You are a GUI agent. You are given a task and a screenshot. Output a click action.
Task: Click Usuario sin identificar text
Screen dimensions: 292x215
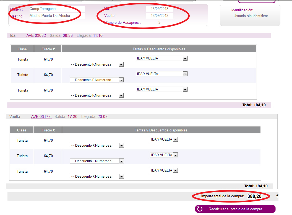tap(251, 16)
